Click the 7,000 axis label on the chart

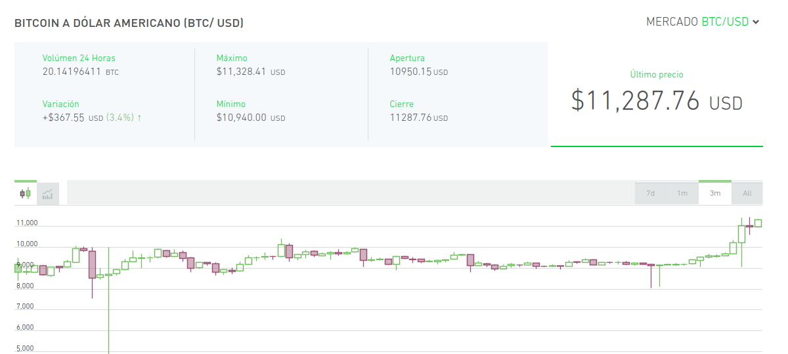point(25,307)
